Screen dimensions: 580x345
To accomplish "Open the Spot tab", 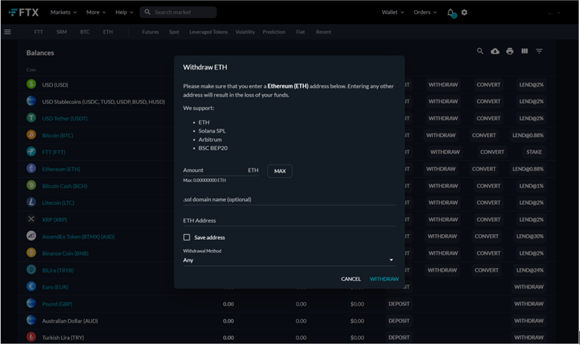I will 174,32.
